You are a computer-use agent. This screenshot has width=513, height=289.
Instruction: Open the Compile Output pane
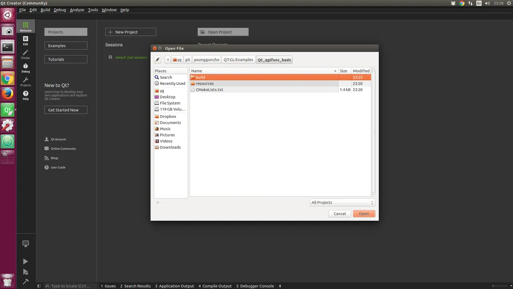[216, 286]
